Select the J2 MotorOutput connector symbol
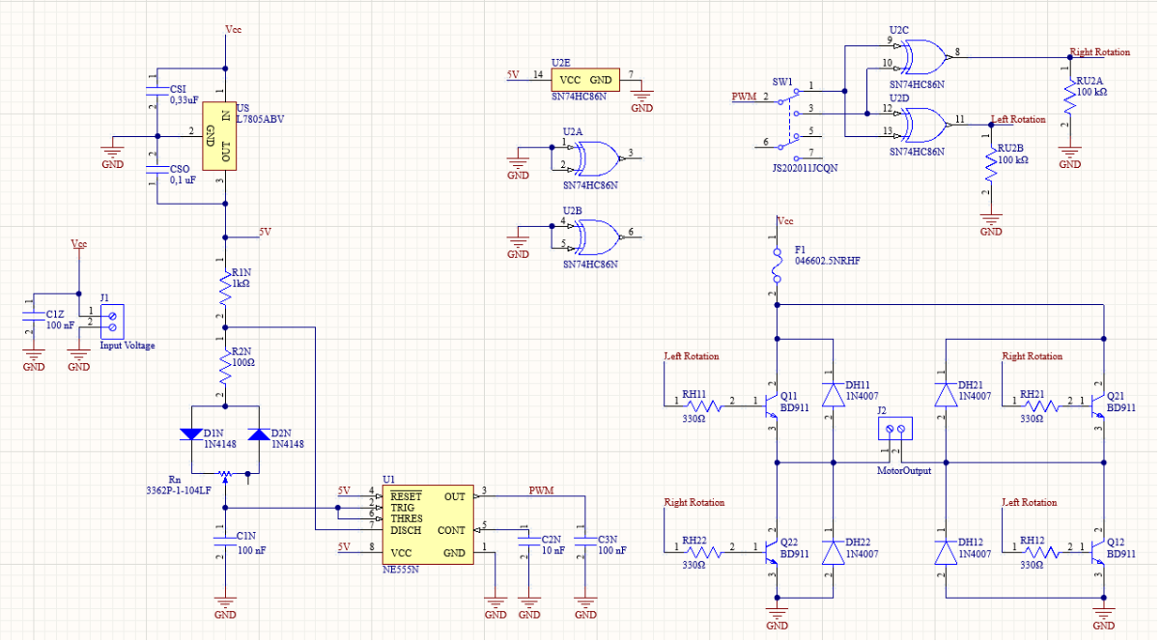The width and height of the screenshot is (1161, 642). (x=895, y=429)
